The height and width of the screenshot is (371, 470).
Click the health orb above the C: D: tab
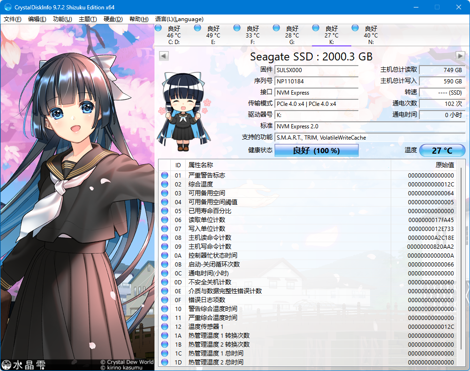(158, 28)
